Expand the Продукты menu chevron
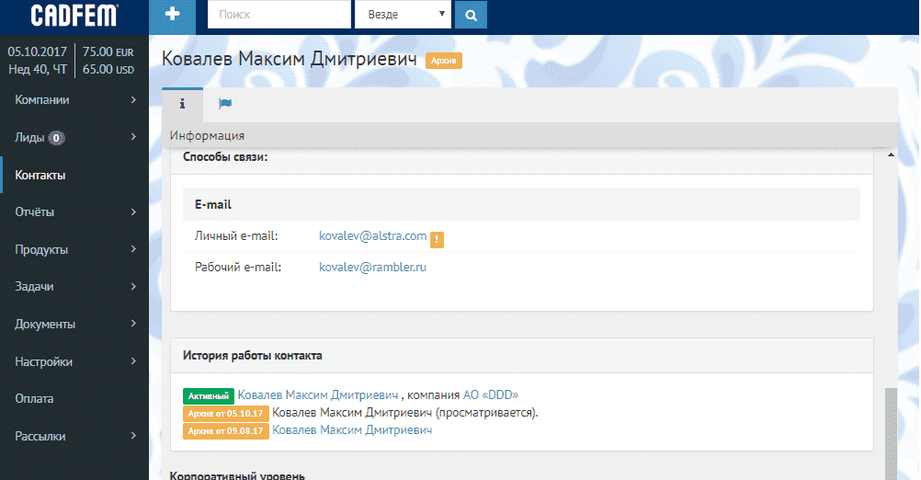The height and width of the screenshot is (480, 921). (133, 249)
